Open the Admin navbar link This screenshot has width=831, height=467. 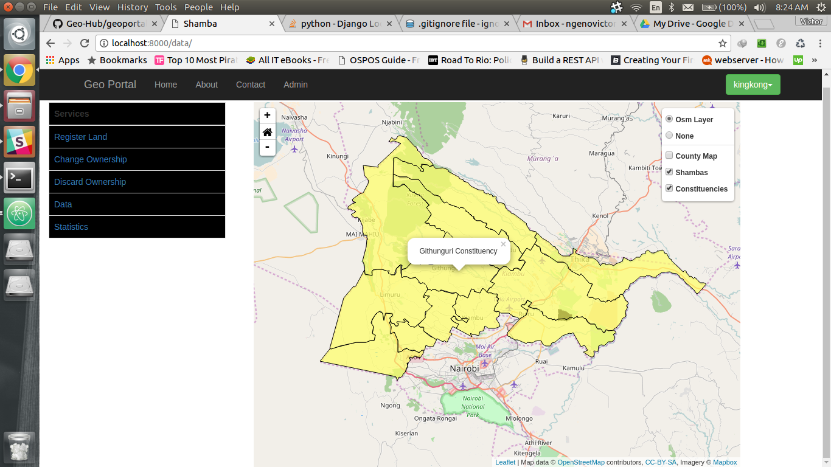click(296, 85)
